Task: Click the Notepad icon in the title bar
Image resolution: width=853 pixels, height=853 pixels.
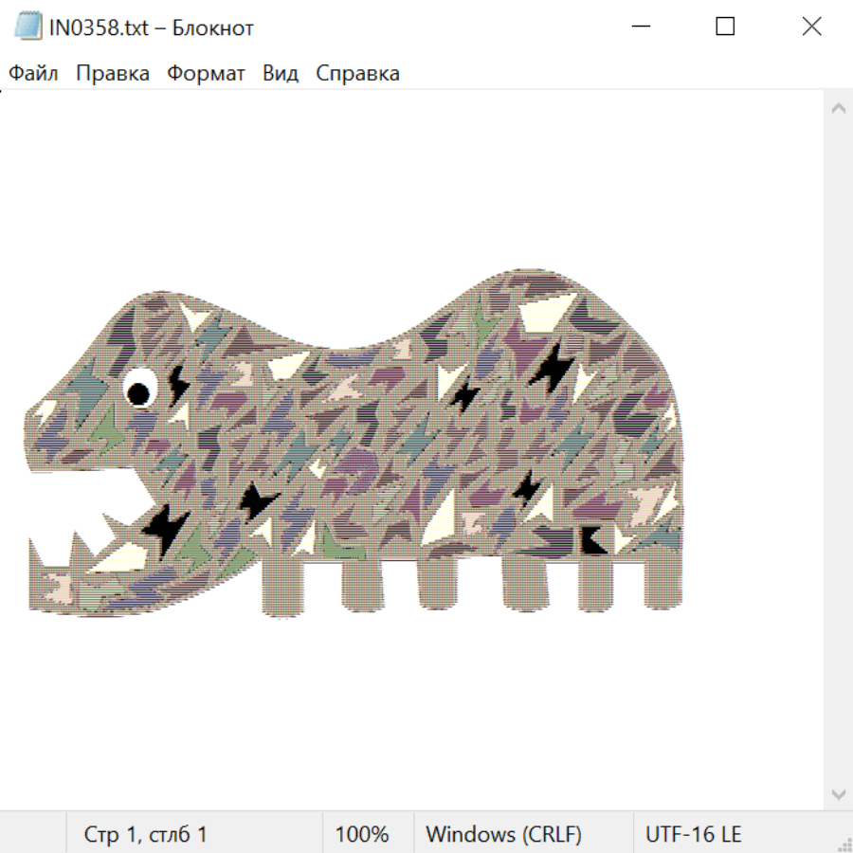Action: point(28,27)
